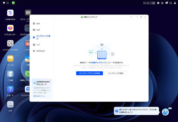
Task: Click the new machine setup notification bubble
Action: point(137,111)
